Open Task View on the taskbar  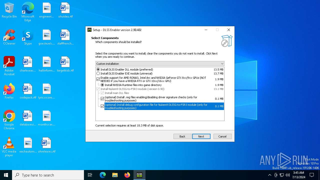point(90,175)
